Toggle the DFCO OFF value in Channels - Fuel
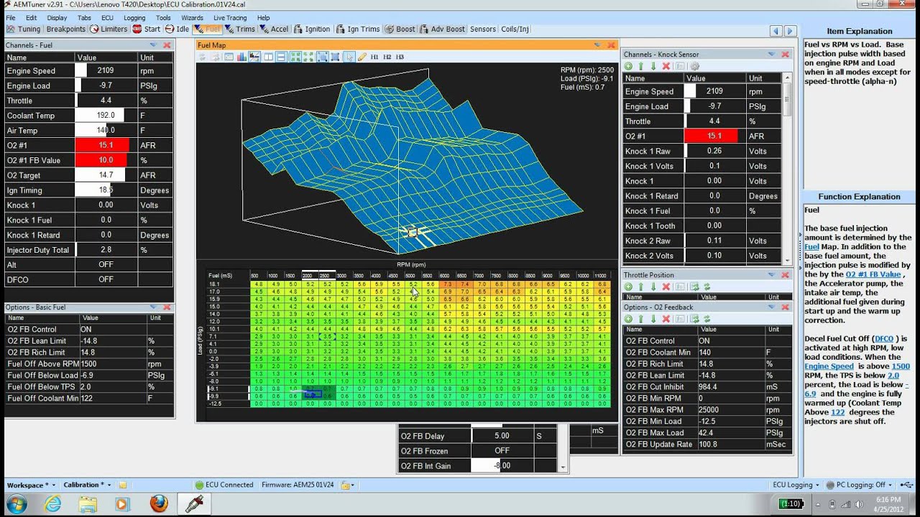This screenshot has width=920, height=517. [106, 279]
